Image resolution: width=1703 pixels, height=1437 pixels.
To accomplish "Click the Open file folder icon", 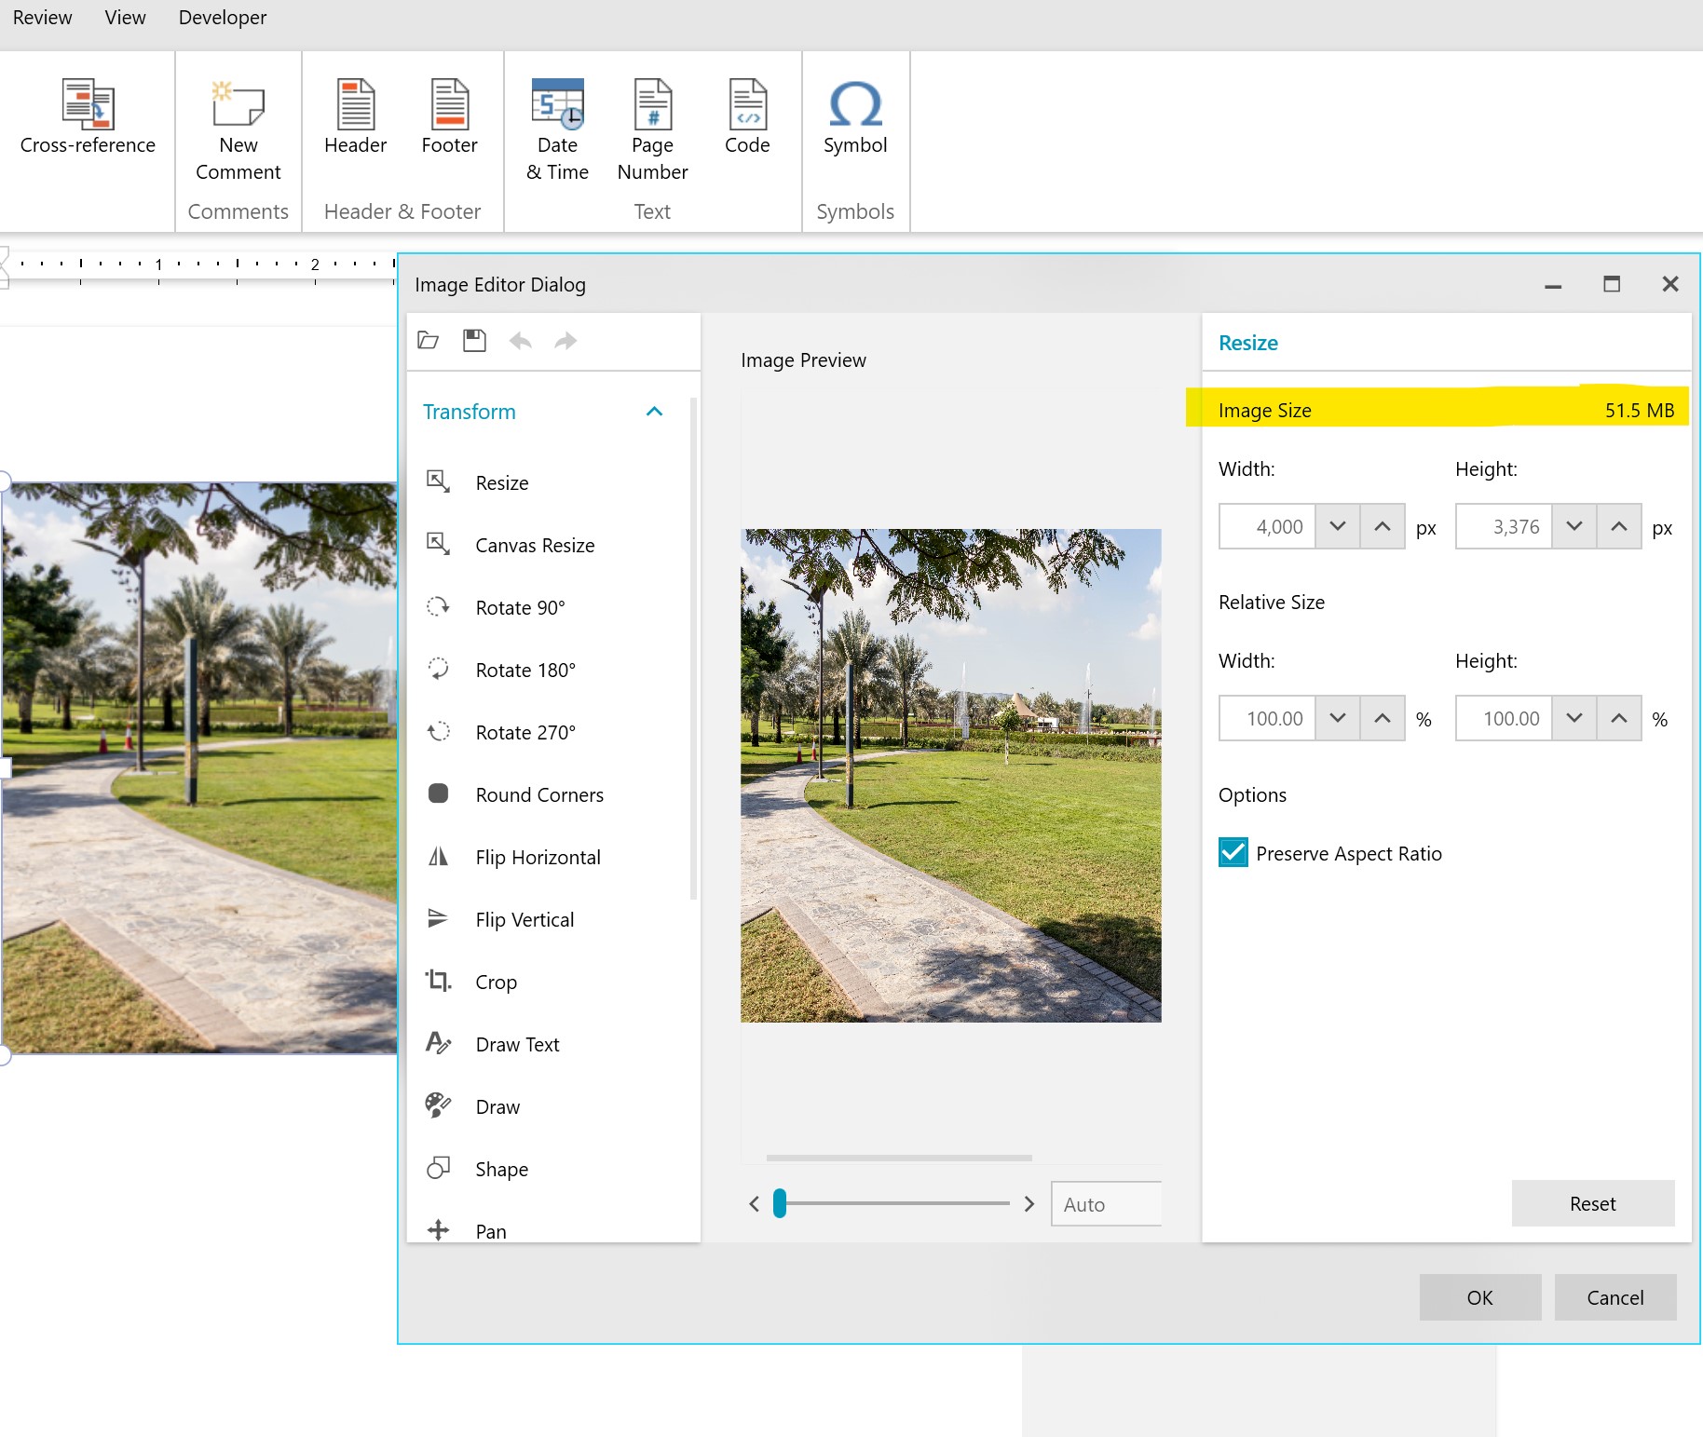I will [429, 341].
